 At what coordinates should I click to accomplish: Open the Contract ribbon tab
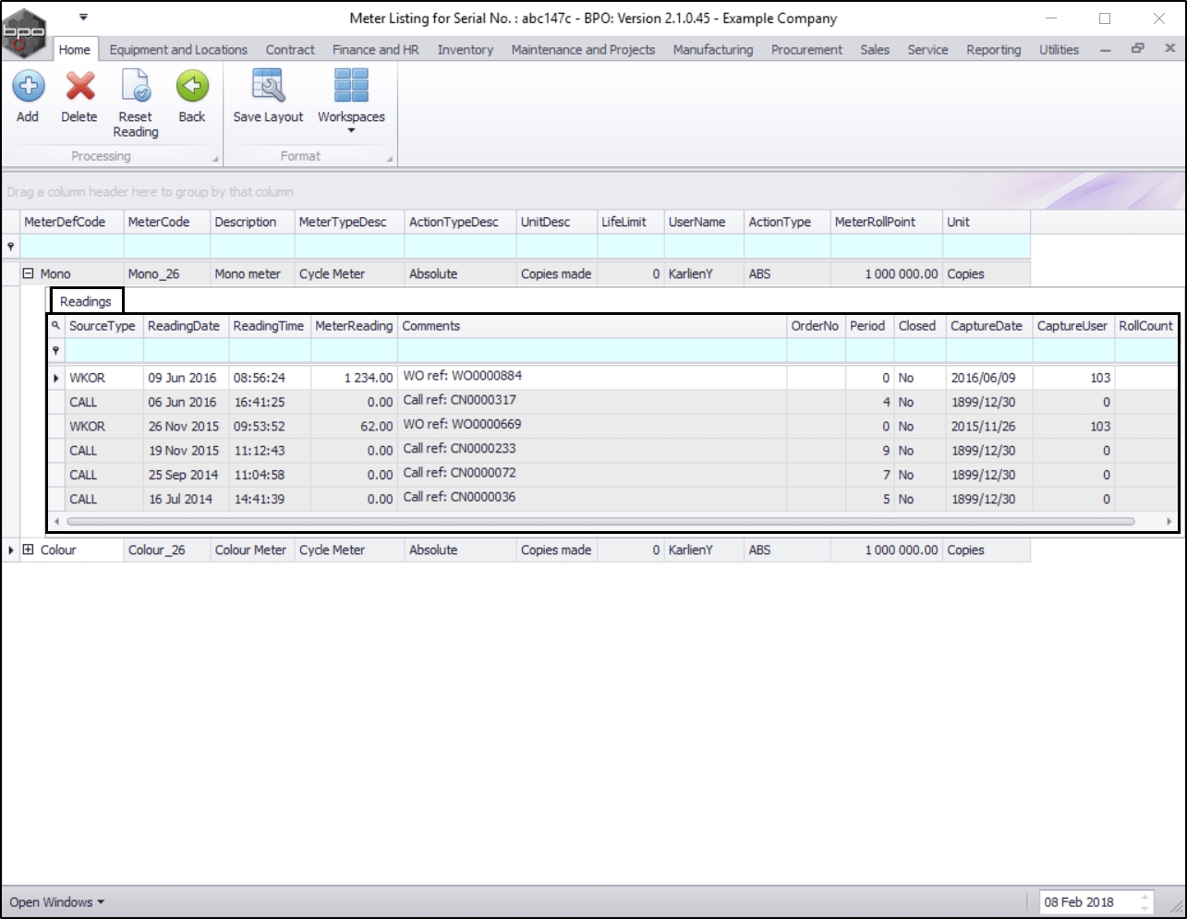pos(290,50)
